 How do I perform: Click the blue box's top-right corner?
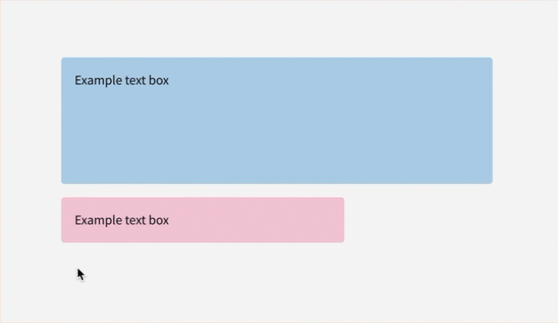492,58
